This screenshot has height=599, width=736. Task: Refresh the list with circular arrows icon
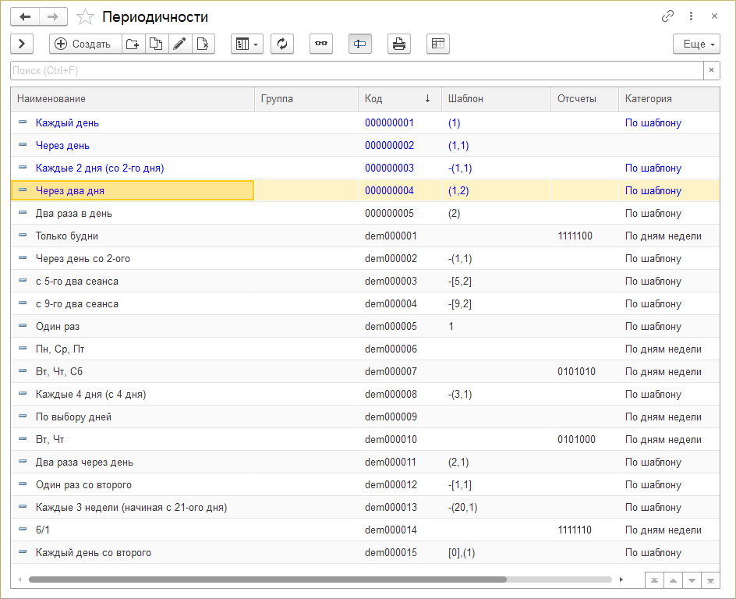click(x=281, y=44)
